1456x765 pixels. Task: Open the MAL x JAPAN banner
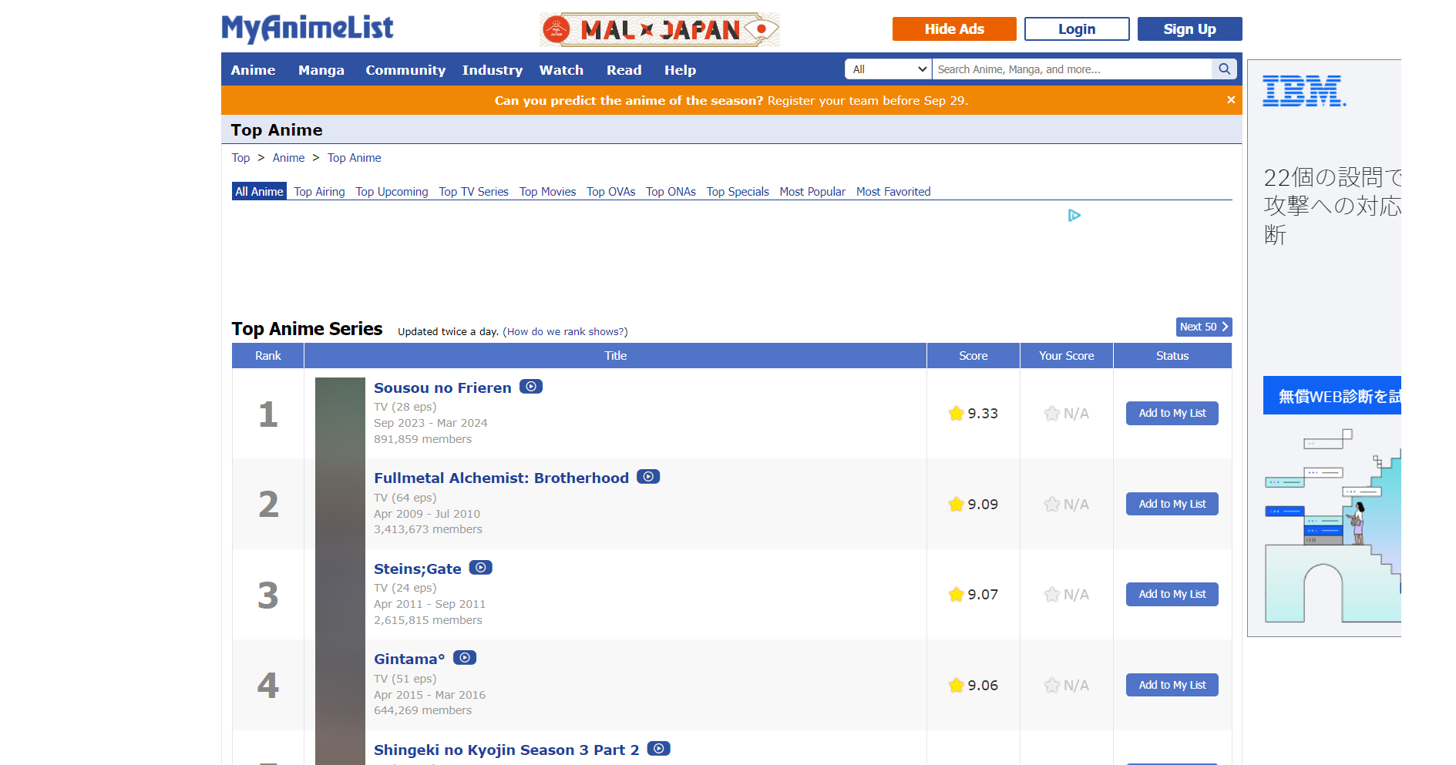[x=660, y=29]
